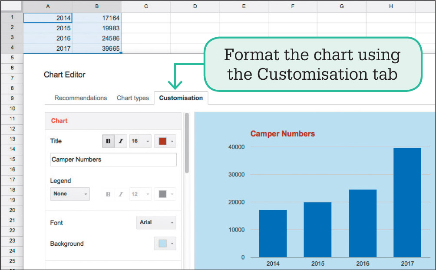Select column B header
The image size is (436, 270).
coord(97,7)
